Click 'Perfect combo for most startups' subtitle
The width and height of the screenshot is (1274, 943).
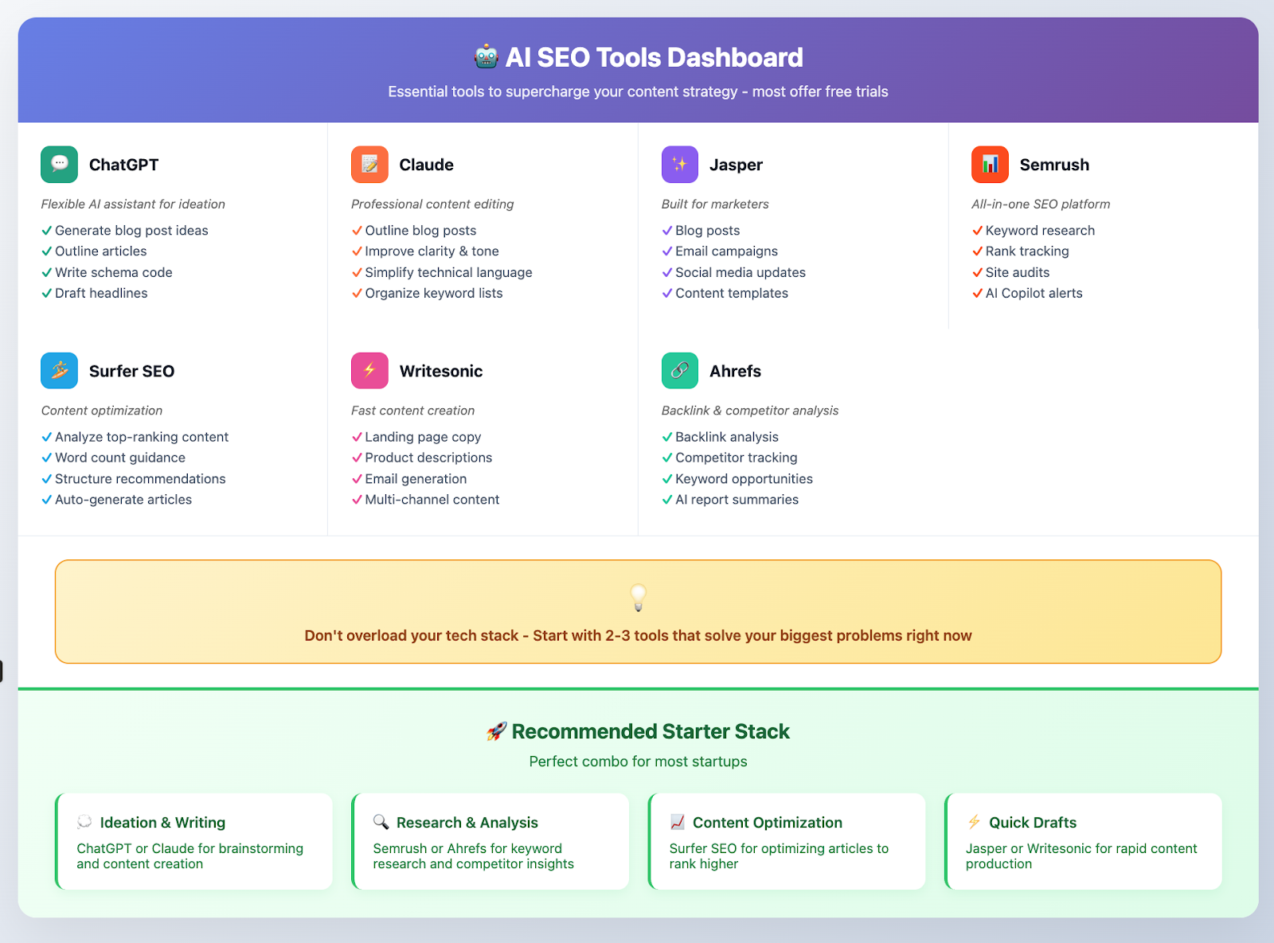(639, 762)
